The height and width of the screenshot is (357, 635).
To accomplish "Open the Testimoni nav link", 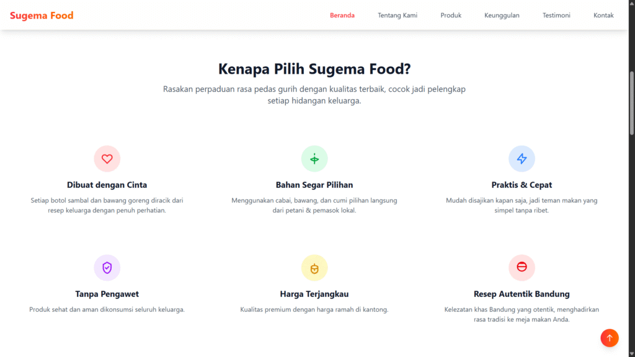I will click(x=556, y=15).
